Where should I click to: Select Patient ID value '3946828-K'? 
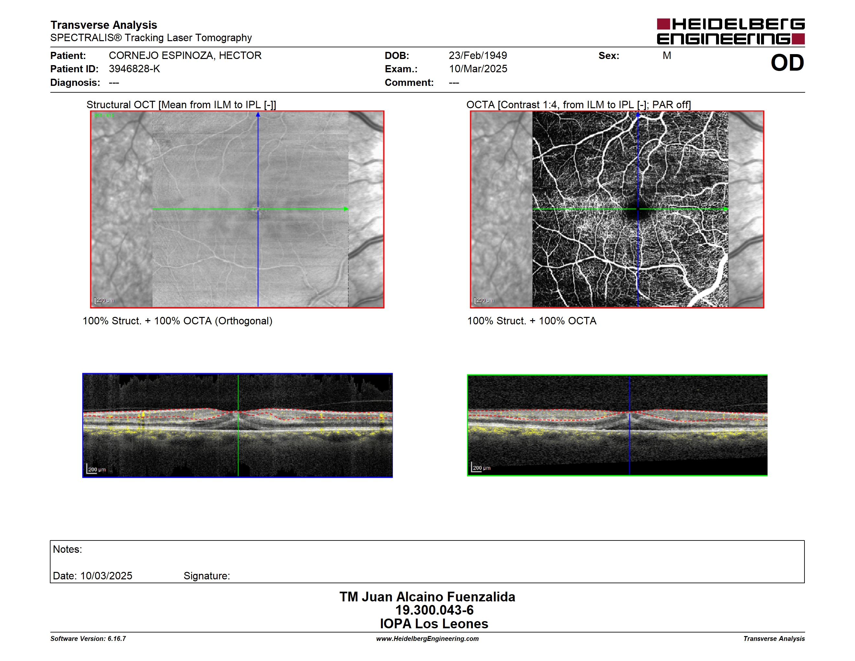click(x=134, y=69)
